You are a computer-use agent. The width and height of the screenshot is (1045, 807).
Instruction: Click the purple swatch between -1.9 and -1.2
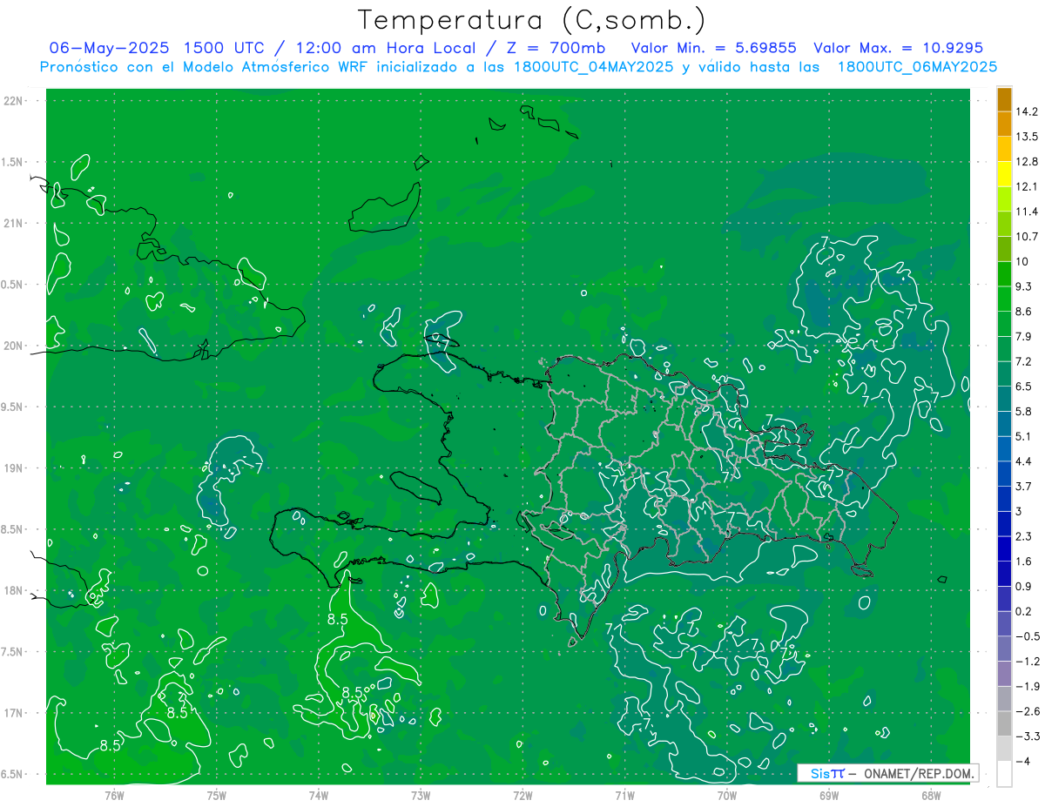coord(1004,674)
